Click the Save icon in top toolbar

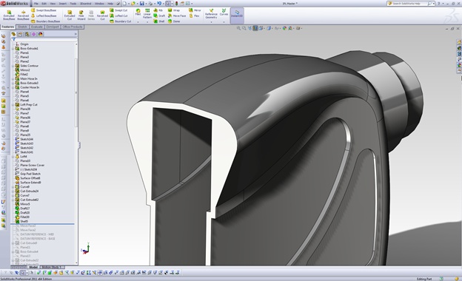click(x=141, y=4)
